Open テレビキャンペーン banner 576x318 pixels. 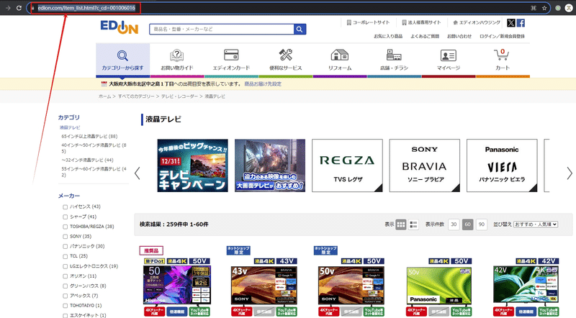192,165
